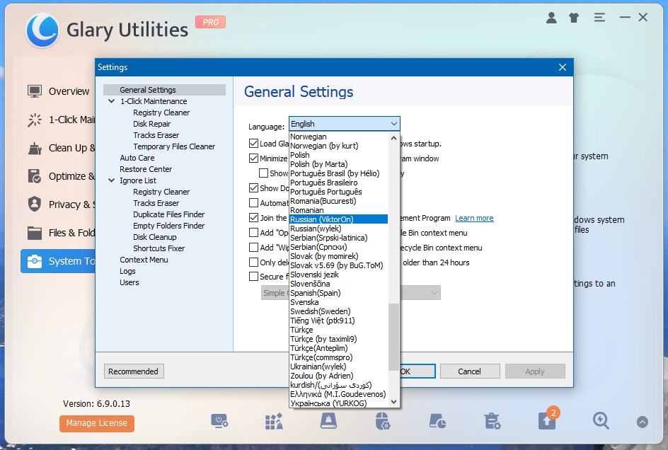Select General Settings in settings tree
The height and width of the screenshot is (450, 668).
[x=164, y=90]
